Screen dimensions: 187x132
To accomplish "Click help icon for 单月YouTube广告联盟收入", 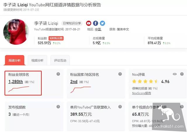I will click(x=120, y=107).
